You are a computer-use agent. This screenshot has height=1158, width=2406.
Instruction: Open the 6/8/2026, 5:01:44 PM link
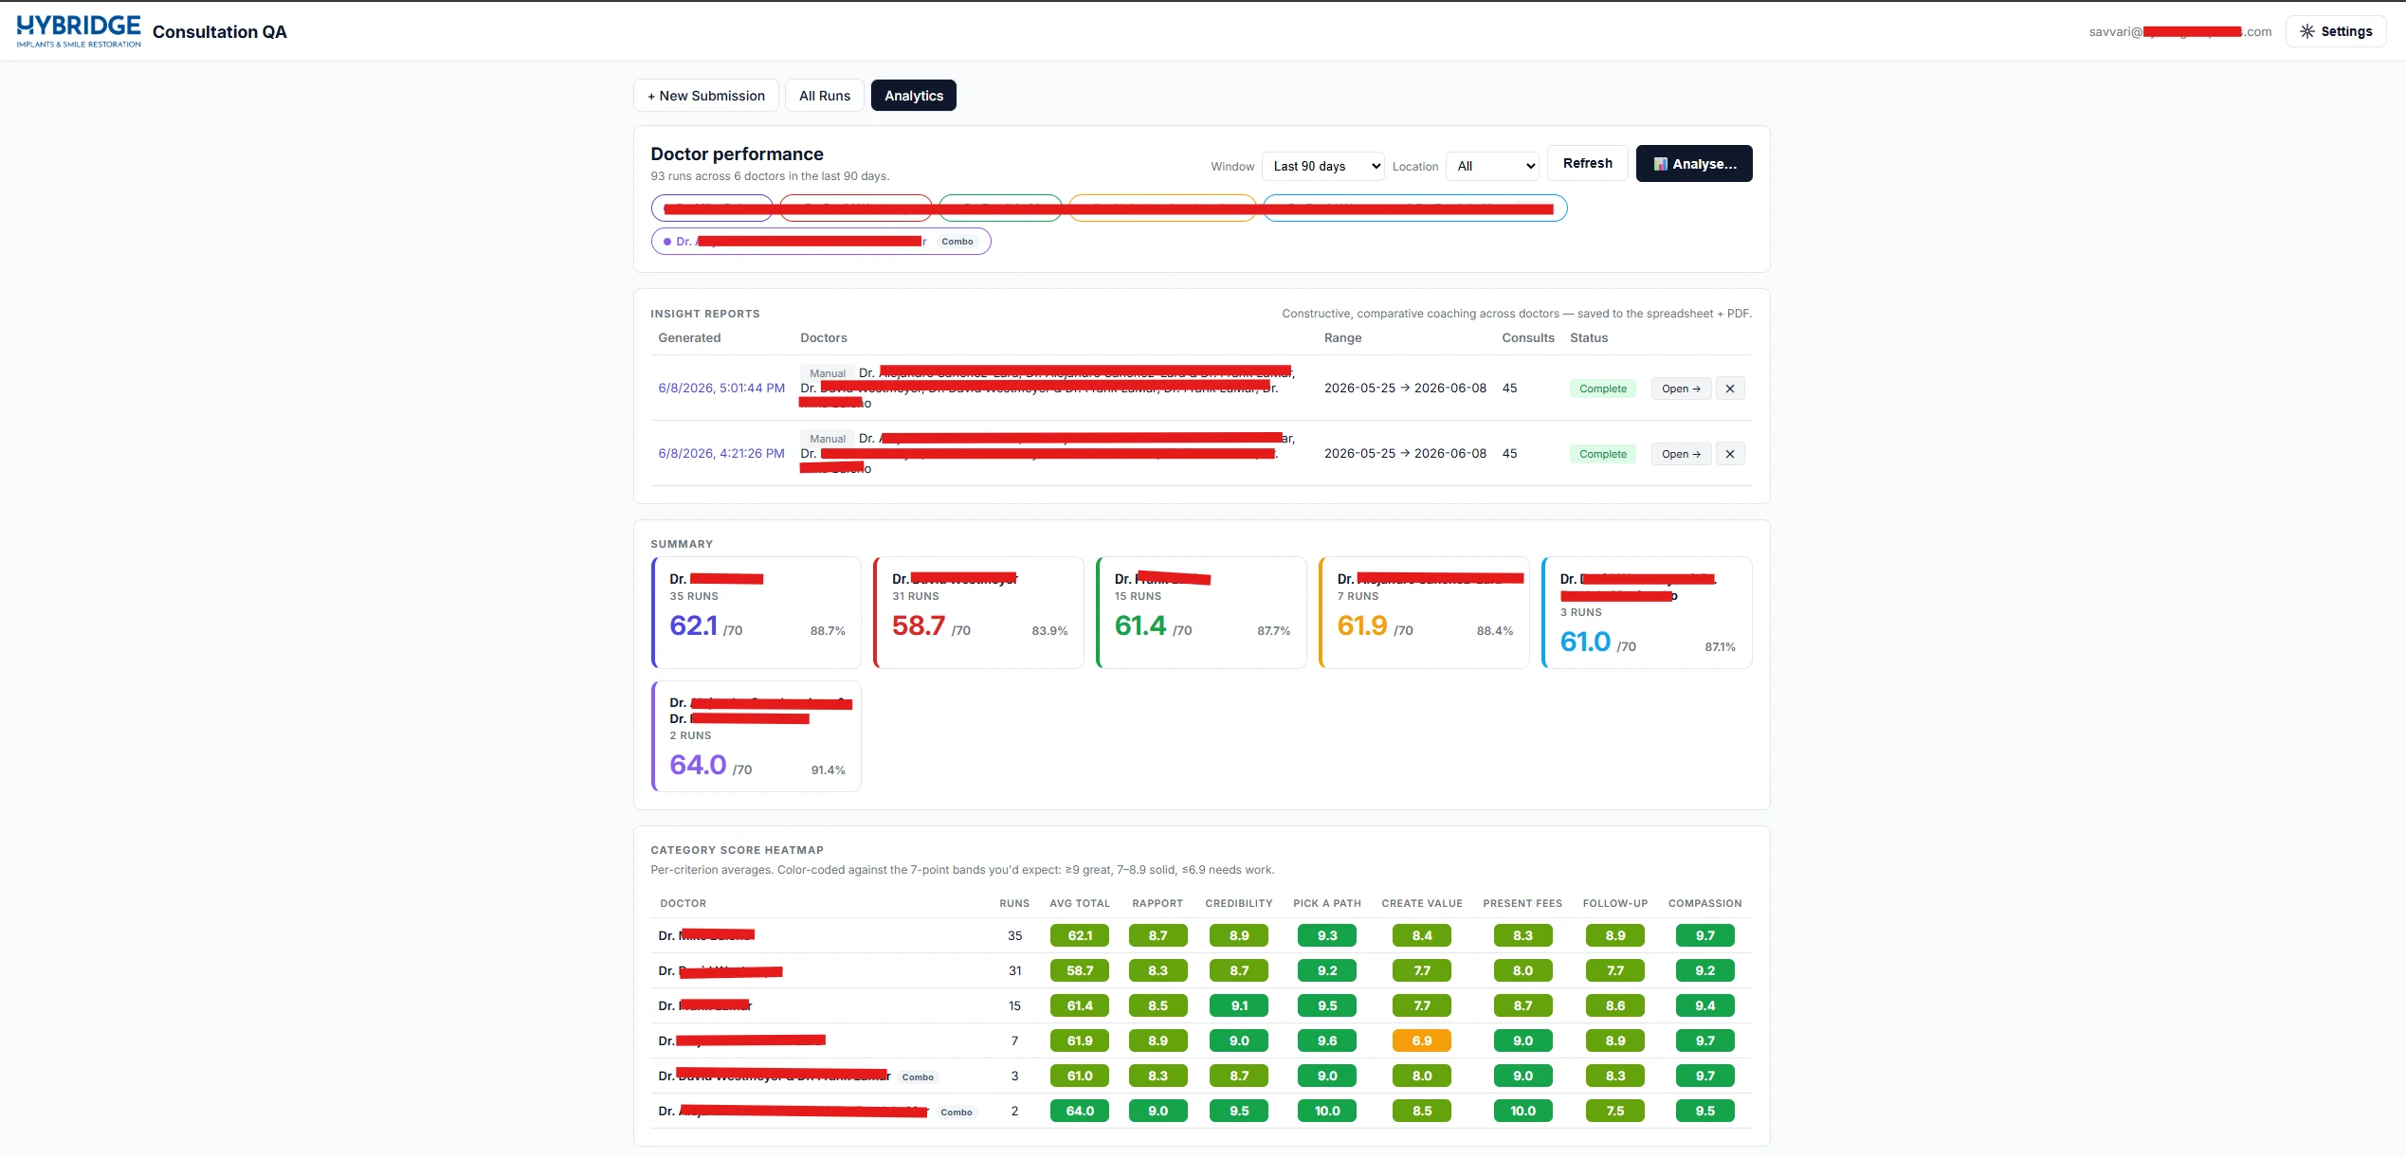721,389
